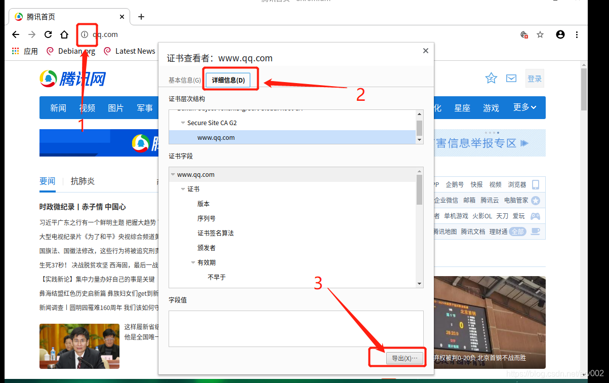Reload the current page
This screenshot has height=383, width=609.
[x=48, y=34]
